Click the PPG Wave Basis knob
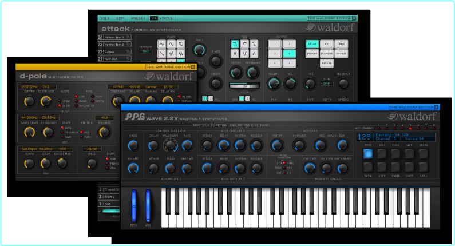 coord(133,145)
